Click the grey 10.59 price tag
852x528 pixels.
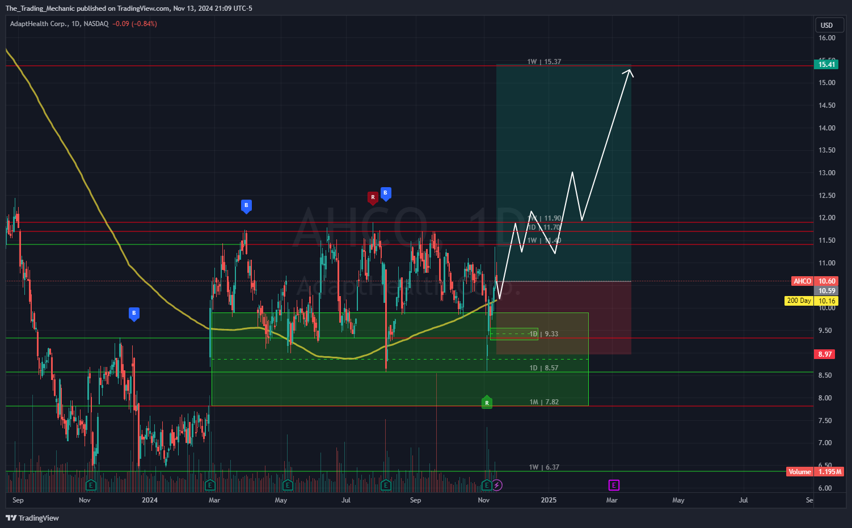pos(826,291)
